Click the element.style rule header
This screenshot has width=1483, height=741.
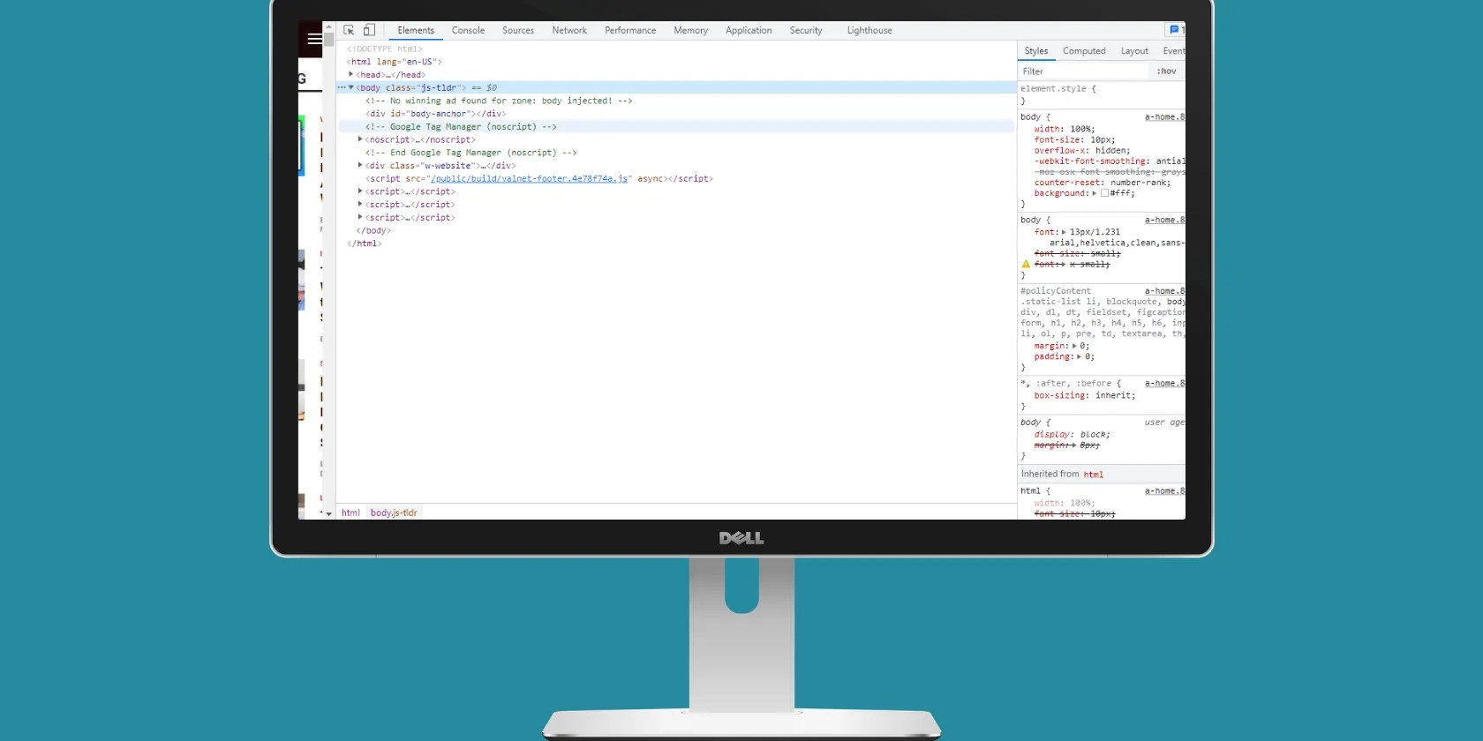tap(1058, 88)
